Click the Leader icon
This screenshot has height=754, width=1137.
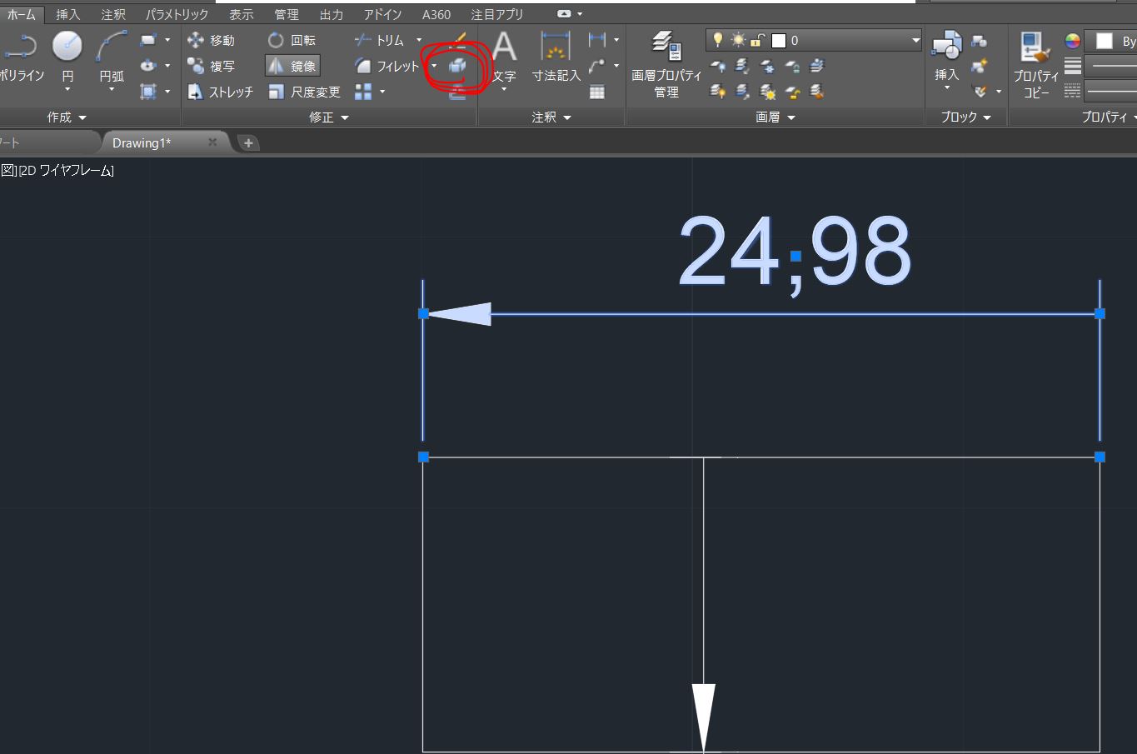point(597,66)
